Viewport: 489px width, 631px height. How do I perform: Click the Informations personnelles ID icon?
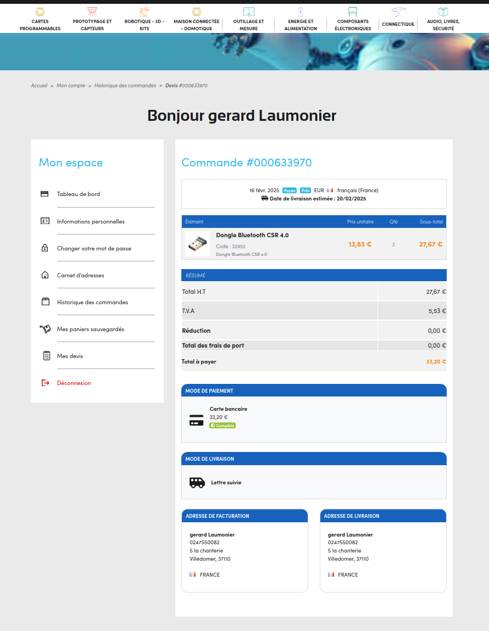[45, 221]
